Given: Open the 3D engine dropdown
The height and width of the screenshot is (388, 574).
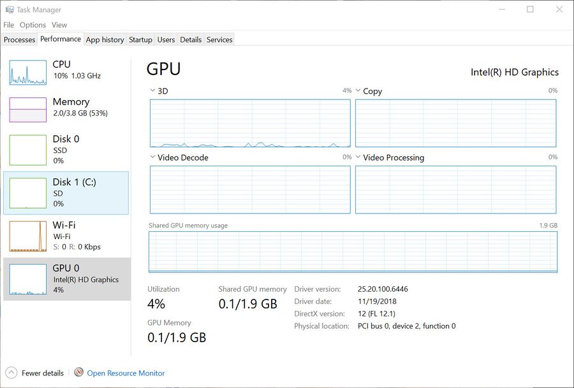Looking at the screenshot, I should click(x=152, y=91).
